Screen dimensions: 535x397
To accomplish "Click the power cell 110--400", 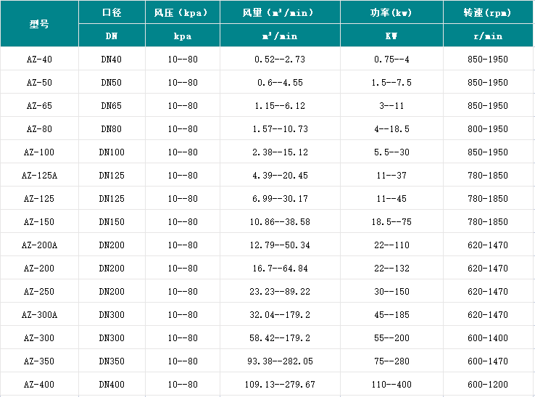I will point(391,385).
